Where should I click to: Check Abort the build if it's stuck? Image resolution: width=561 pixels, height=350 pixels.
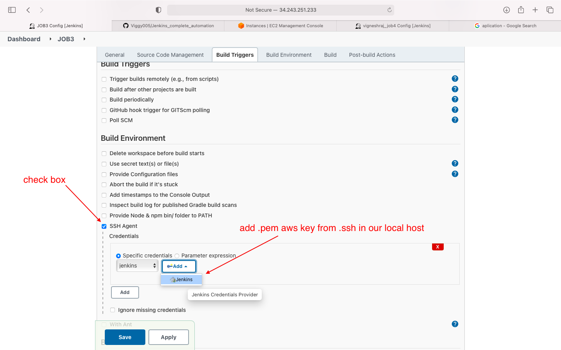104,185
